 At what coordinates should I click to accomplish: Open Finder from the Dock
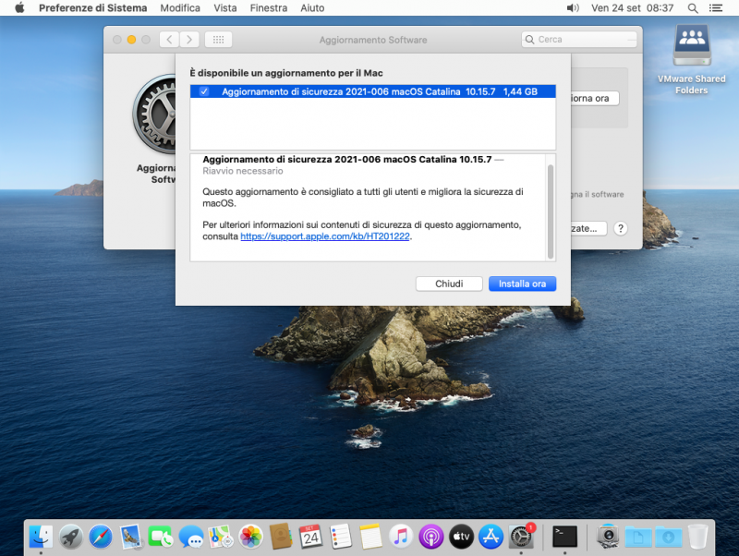(41, 537)
